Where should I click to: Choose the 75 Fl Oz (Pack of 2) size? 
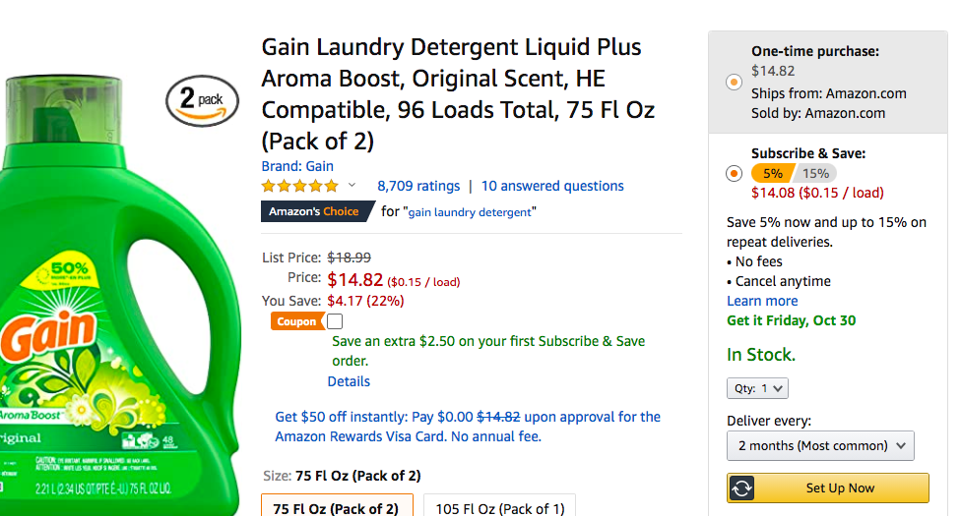point(337,505)
